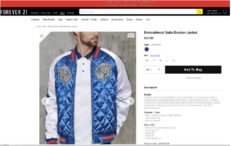This screenshot has width=231, height=146.
Task: Click Add To Bag button
Action: point(193,70)
